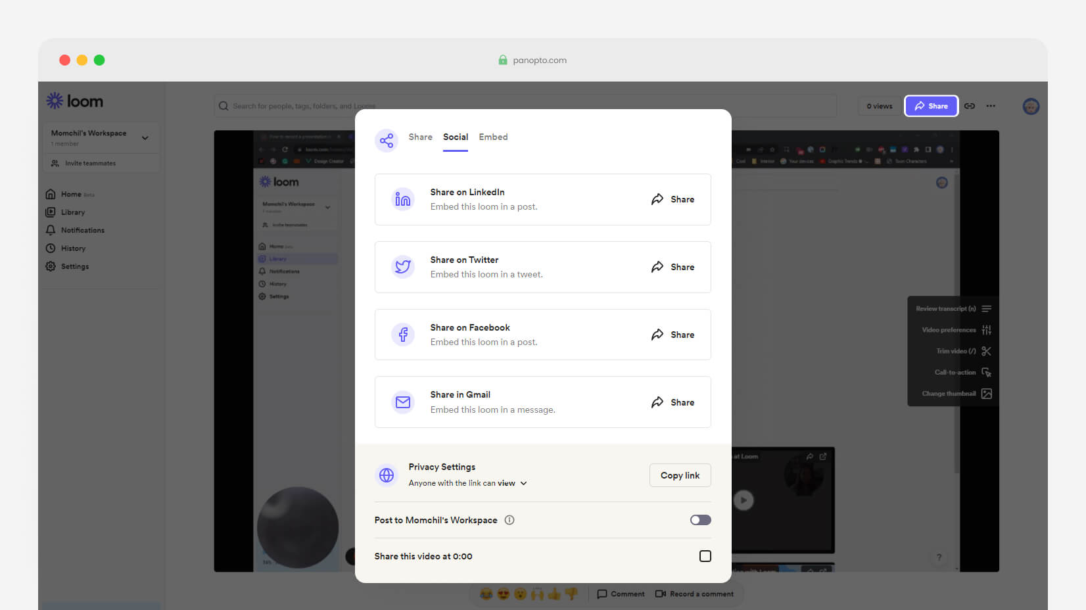Share this loom on Facebook
The image size is (1086, 610).
(673, 335)
